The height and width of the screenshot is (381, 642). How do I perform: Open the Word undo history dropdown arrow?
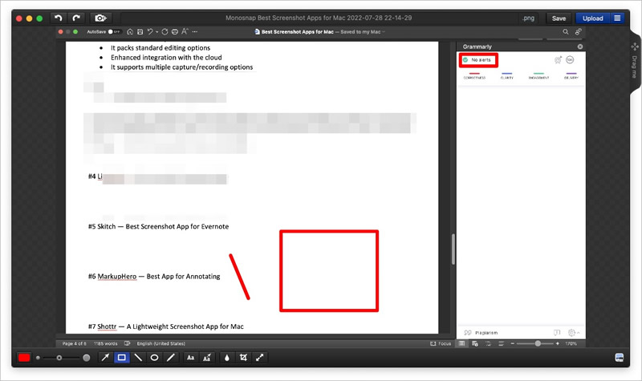156,32
